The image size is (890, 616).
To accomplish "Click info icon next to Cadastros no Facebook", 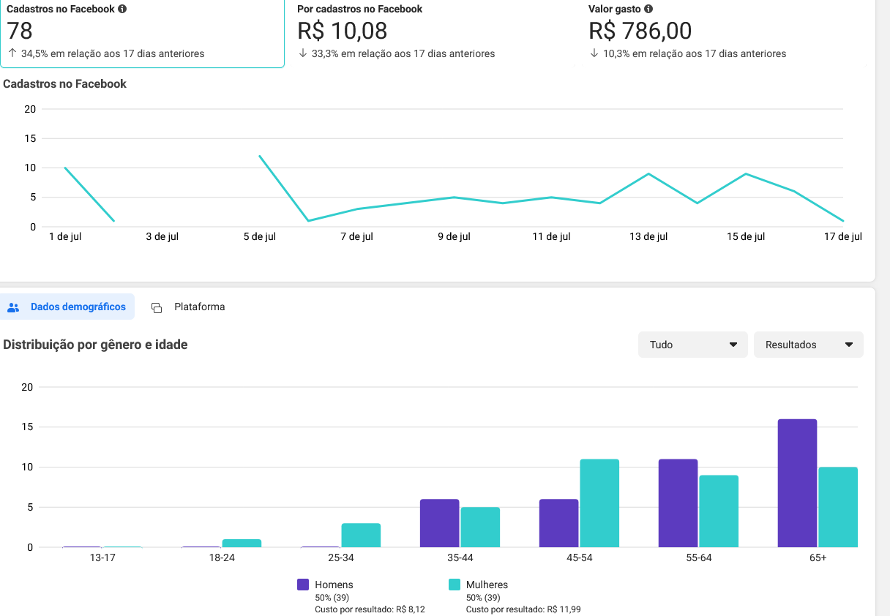I will coord(122,10).
